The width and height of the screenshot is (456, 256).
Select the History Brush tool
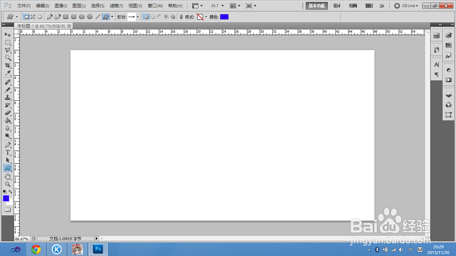8,105
